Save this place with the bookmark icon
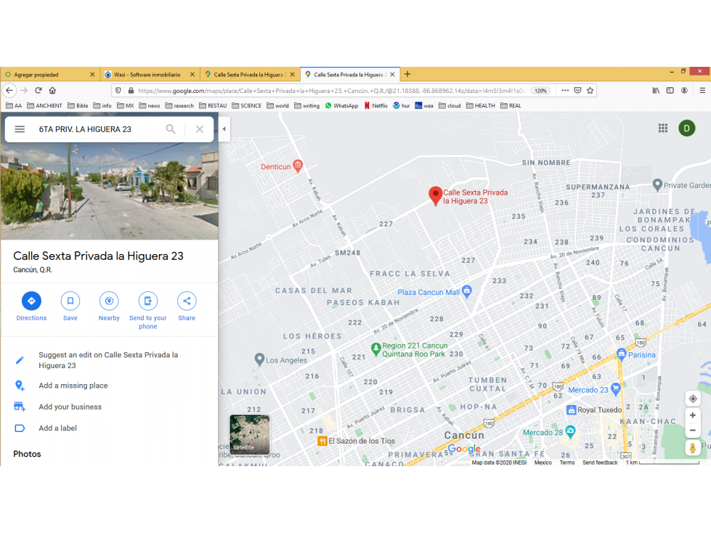 click(70, 301)
